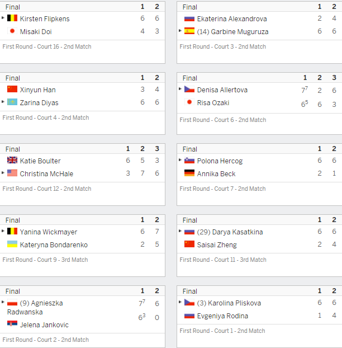
Task: Click Agnieszka Radwanska's name
Action: pos(35,307)
